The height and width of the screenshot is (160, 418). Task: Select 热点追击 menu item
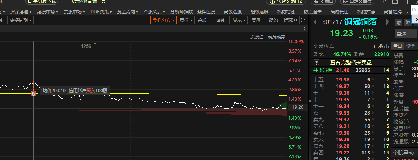point(313,12)
